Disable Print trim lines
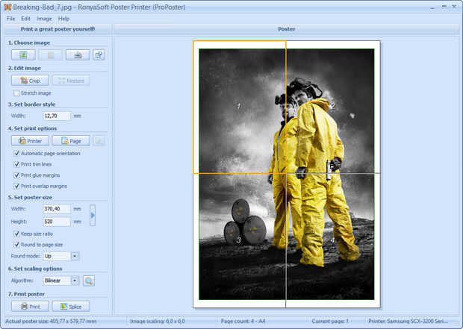The image size is (463, 329). [16, 164]
